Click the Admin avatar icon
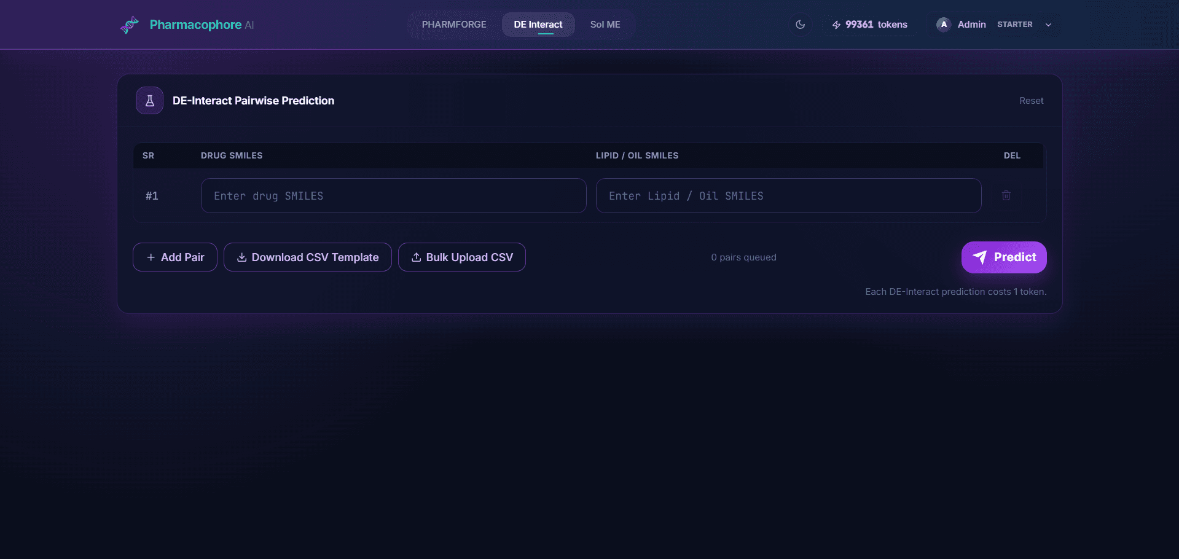The height and width of the screenshot is (559, 1179). point(944,25)
